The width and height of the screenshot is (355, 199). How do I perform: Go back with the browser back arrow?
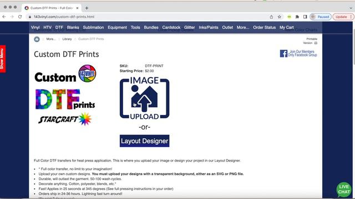pyautogui.click(x=4, y=17)
